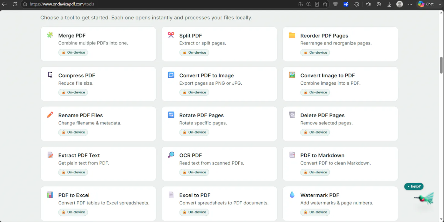Viewport: 444px width, 222px height.
Task: Click "Rotate specific pages." text
Action: tap(203, 123)
